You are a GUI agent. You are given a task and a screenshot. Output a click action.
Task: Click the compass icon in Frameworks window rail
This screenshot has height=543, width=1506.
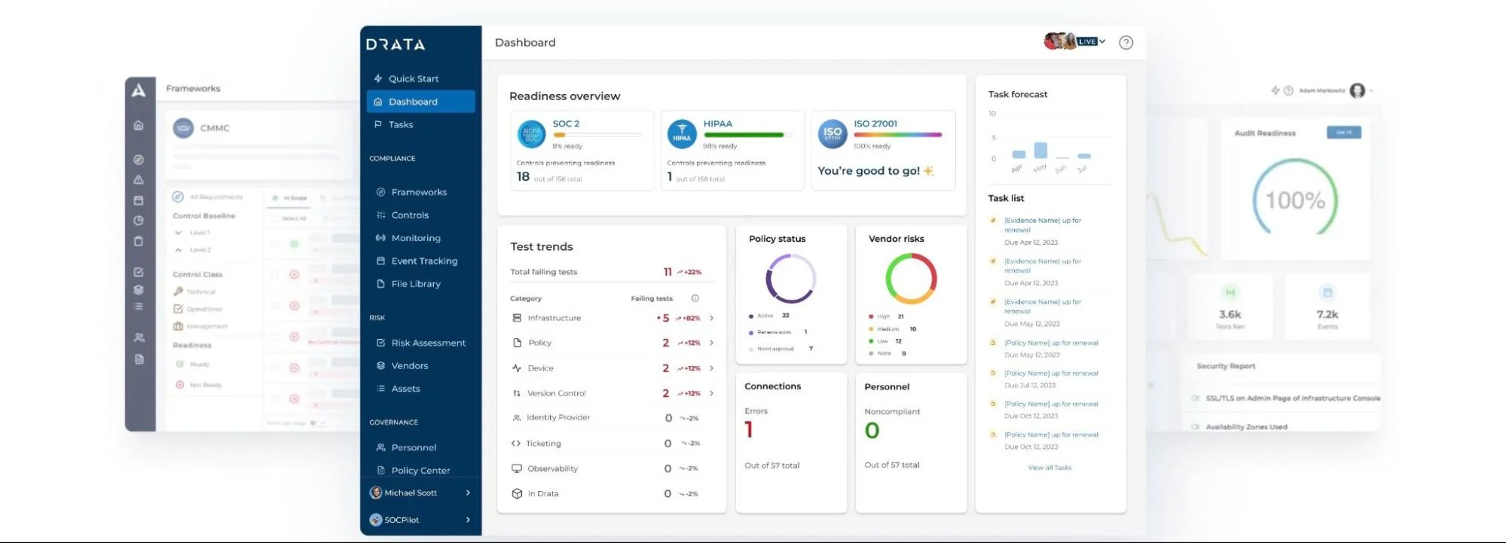139,160
